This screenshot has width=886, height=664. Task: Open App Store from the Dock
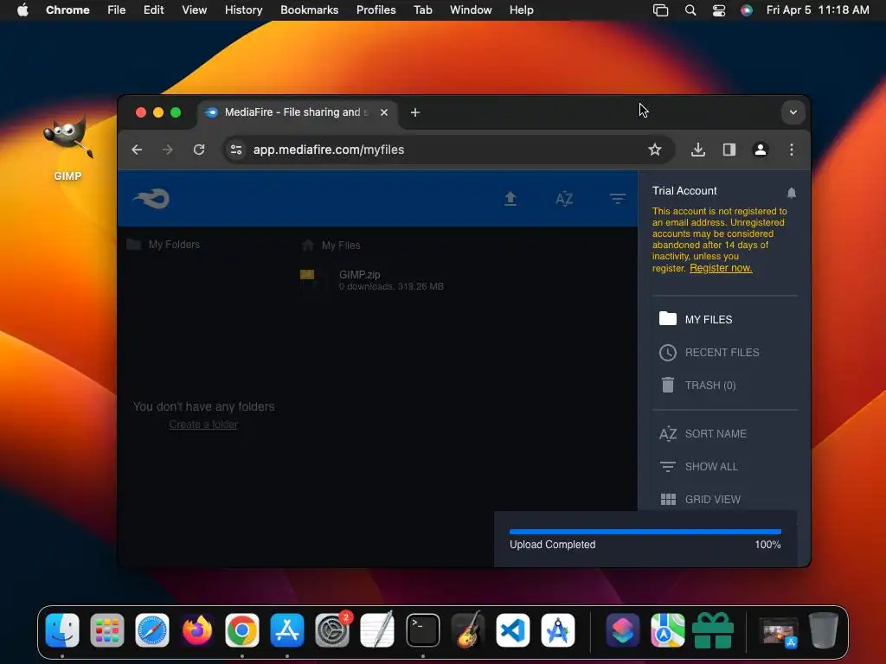point(287,630)
